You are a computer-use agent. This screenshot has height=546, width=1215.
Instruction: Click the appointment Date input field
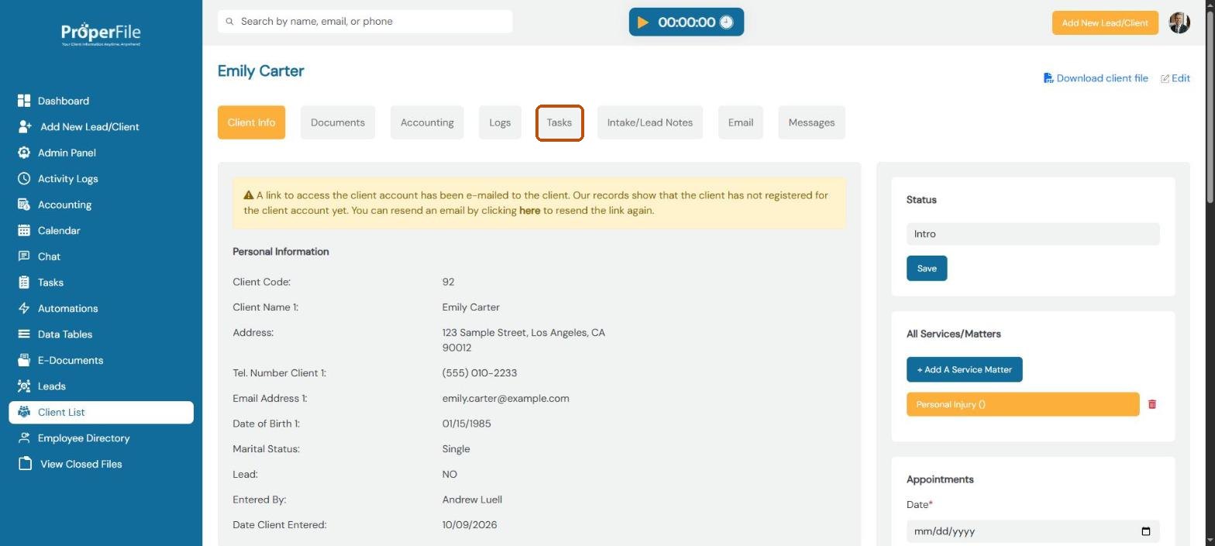click(x=1033, y=531)
